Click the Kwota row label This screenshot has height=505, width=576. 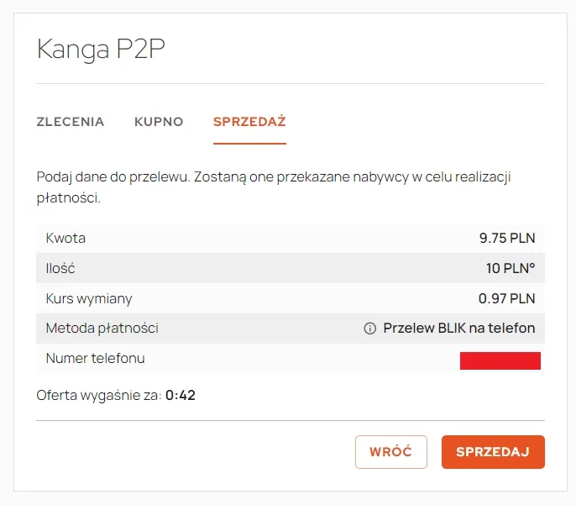[65, 238]
